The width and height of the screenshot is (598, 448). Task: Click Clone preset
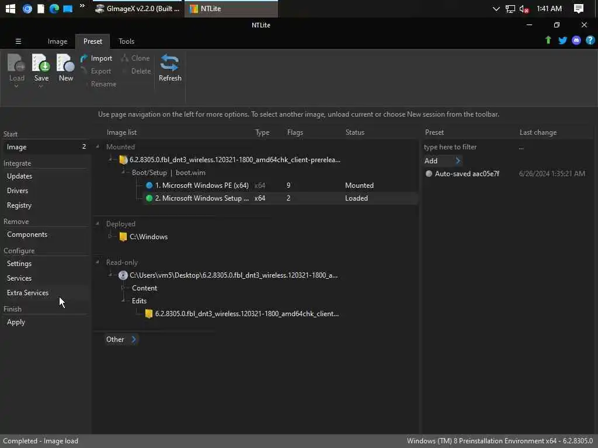tap(135, 58)
